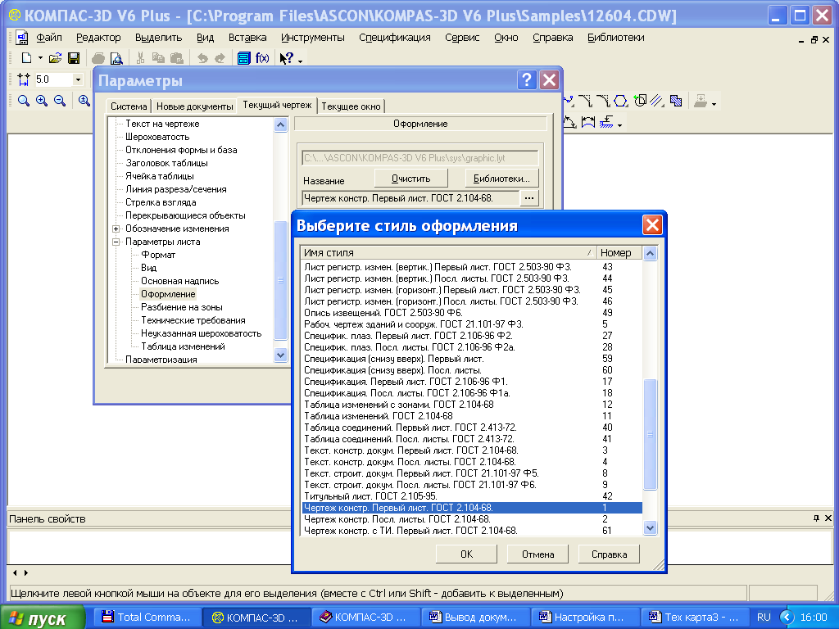The height and width of the screenshot is (629, 839).
Task: Switch to Total Commander in the taskbar
Action: [147, 618]
